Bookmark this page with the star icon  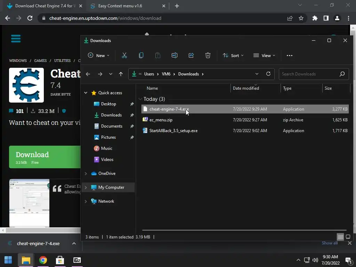pyautogui.click(x=301, y=18)
